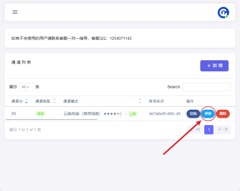Open the 展示 page size dropdown
The width and height of the screenshot is (240, 191).
point(26,87)
